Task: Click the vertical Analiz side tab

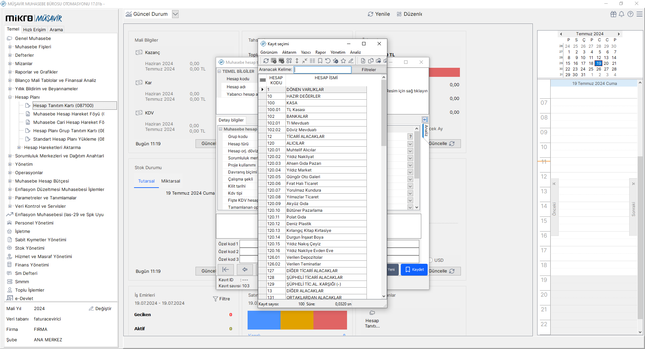Action: pyautogui.click(x=426, y=131)
